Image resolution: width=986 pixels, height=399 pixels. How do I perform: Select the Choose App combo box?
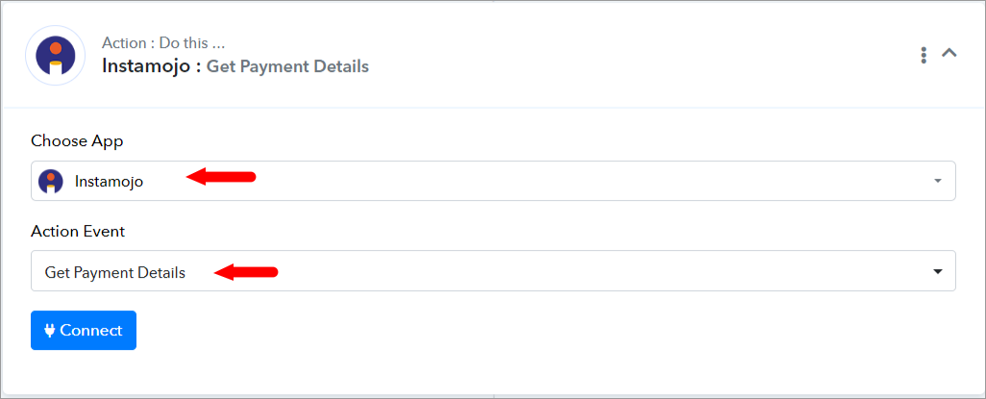493,182
